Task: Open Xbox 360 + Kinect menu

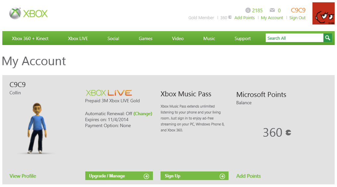Action: [x=30, y=38]
